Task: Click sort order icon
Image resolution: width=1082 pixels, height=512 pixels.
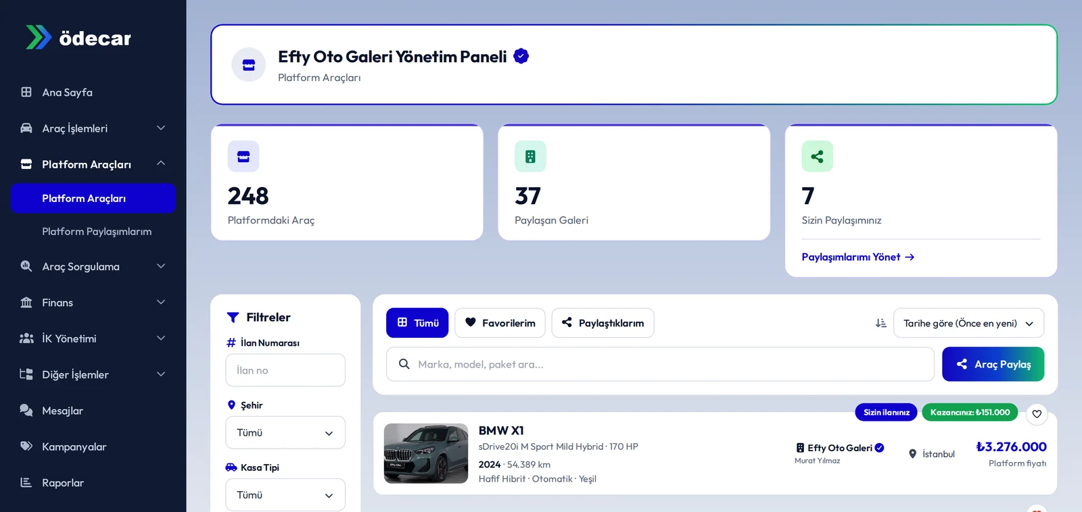Action: 880,324
